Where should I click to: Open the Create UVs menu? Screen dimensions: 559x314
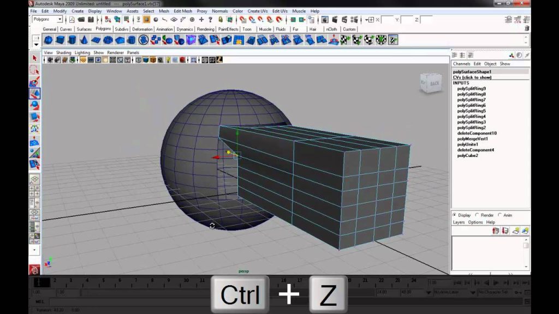tap(258, 11)
